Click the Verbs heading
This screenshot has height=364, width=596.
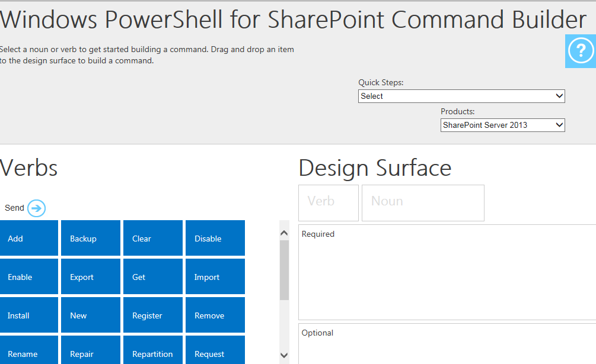pos(28,168)
